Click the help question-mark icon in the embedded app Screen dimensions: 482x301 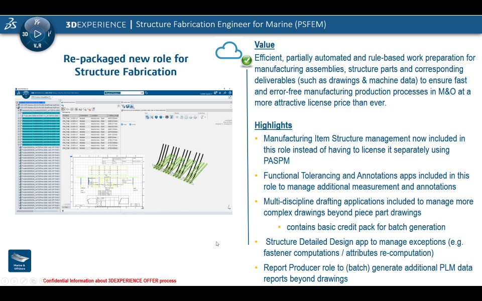tap(230, 93)
